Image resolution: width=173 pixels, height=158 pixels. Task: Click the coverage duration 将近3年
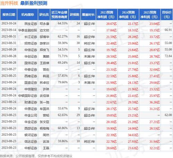pos(89,142)
